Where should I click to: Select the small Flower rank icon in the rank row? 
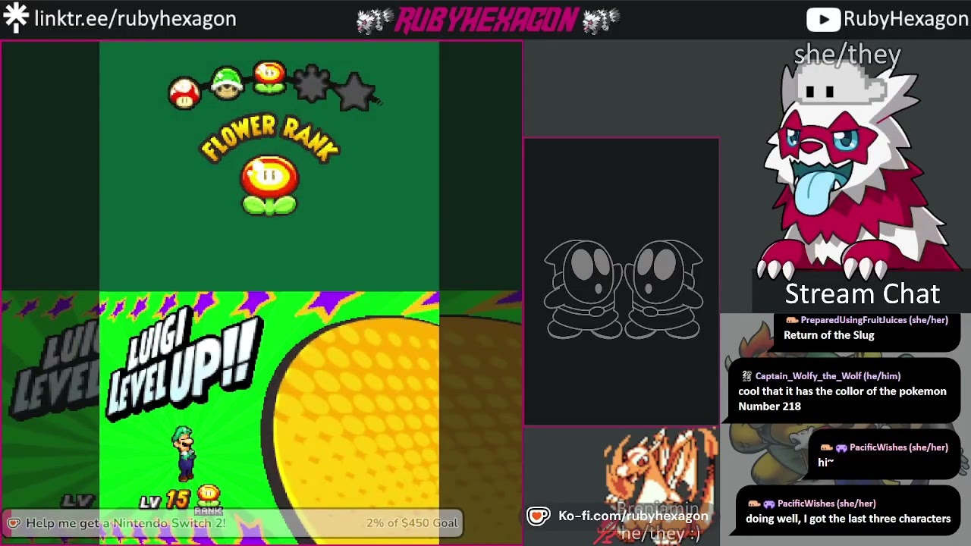point(269,78)
